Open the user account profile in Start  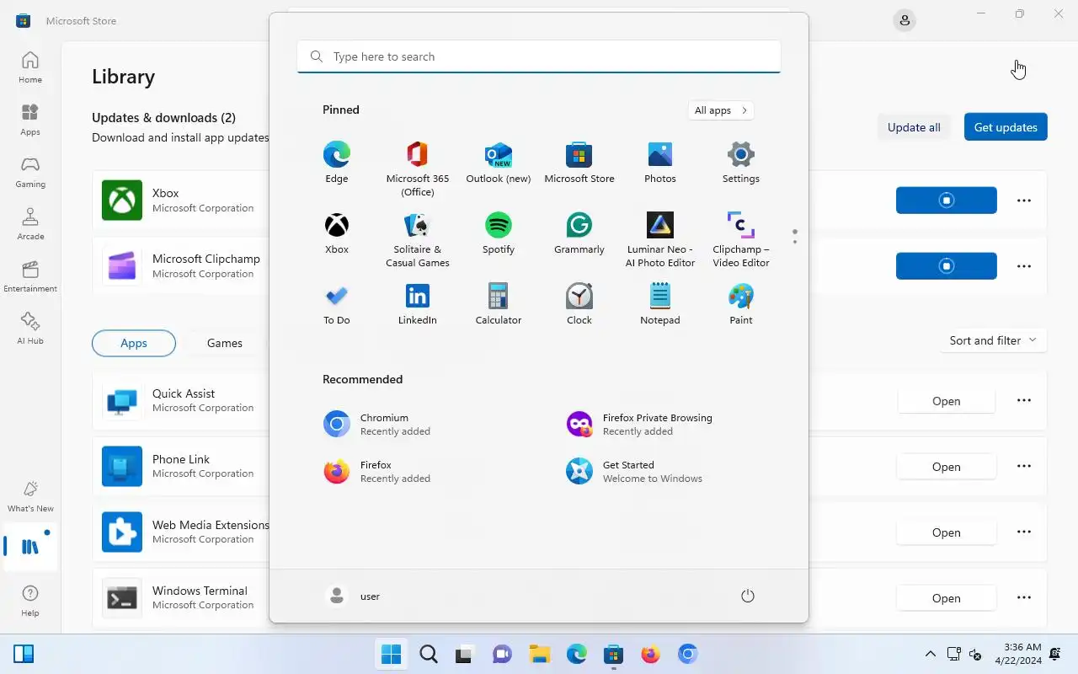(353, 596)
